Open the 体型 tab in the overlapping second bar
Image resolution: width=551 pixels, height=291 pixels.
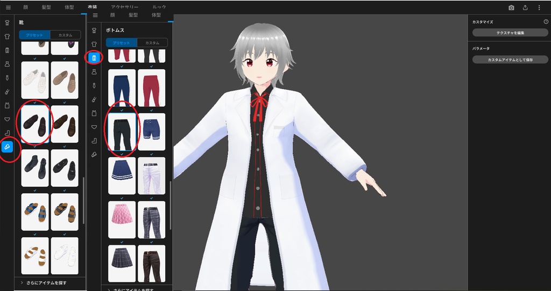(x=156, y=15)
